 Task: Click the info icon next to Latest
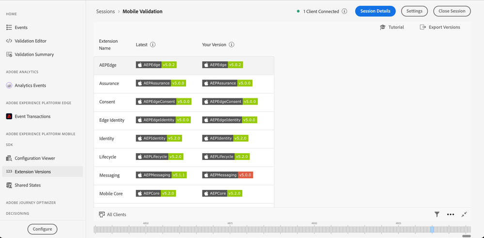pos(153,45)
